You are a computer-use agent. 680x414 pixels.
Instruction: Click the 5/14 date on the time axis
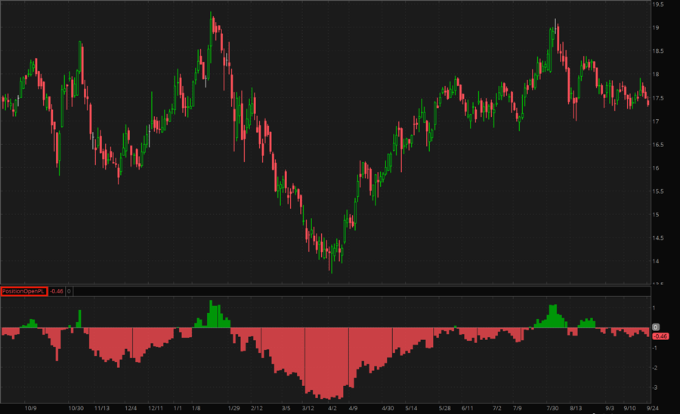[x=412, y=407]
